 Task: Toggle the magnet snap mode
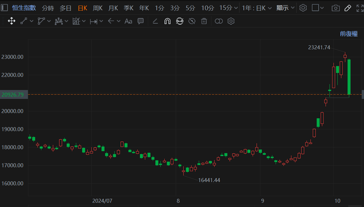coord(167,21)
